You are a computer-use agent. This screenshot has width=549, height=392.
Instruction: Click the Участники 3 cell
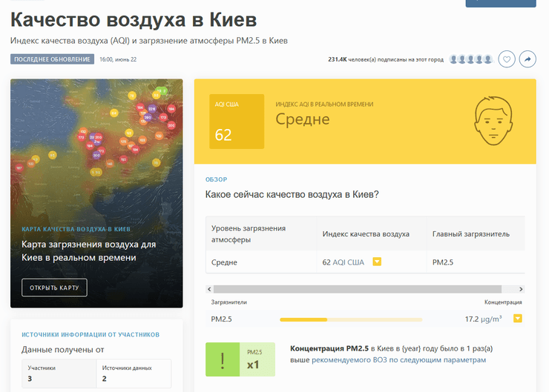(59, 373)
